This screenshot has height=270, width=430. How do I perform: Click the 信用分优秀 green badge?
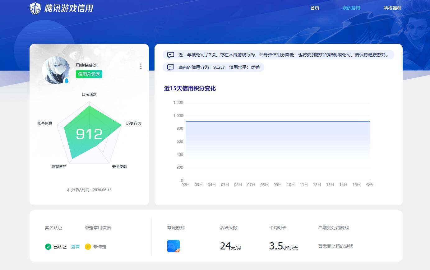pos(89,74)
